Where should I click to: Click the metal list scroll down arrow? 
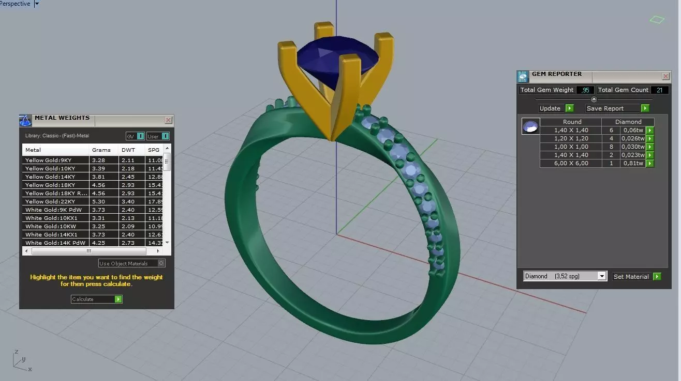(167, 243)
